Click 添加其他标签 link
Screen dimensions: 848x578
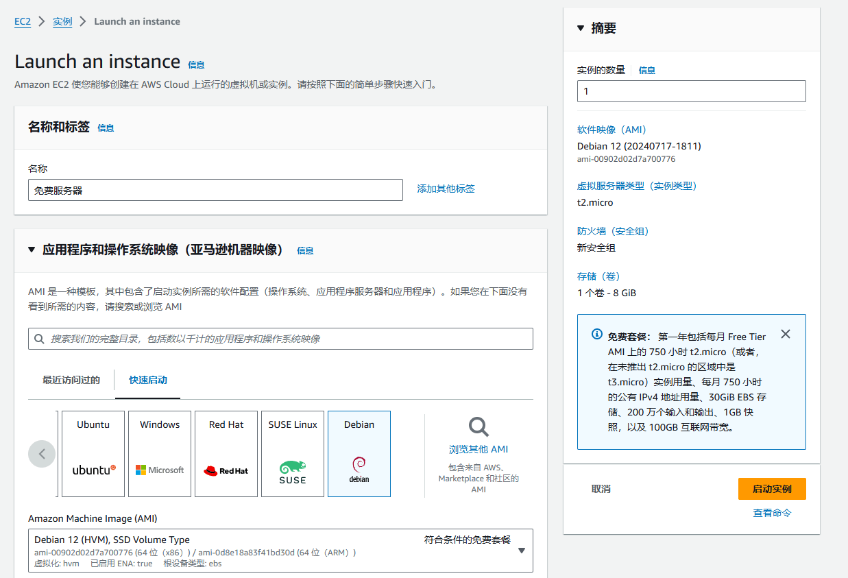click(446, 189)
